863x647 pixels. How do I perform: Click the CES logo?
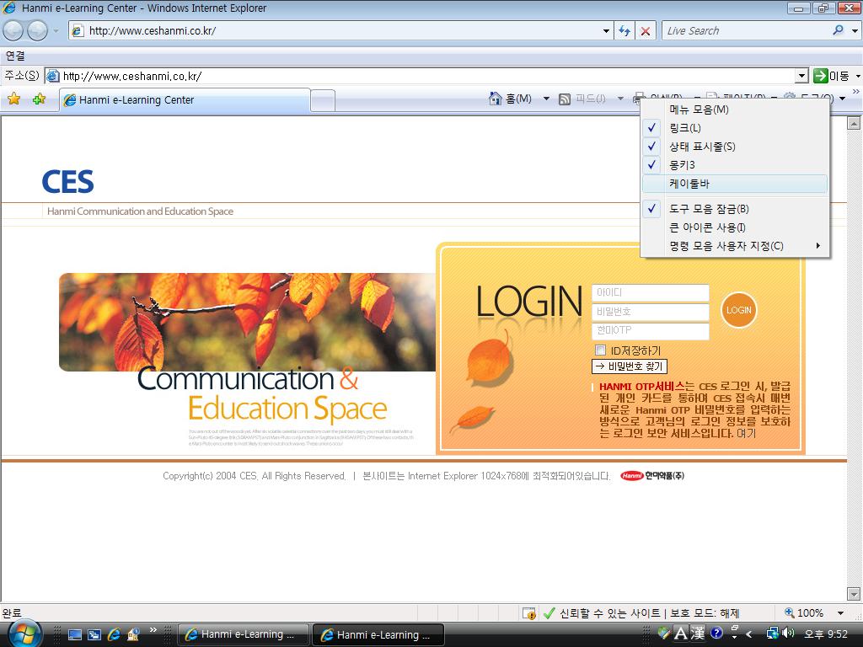click(67, 182)
